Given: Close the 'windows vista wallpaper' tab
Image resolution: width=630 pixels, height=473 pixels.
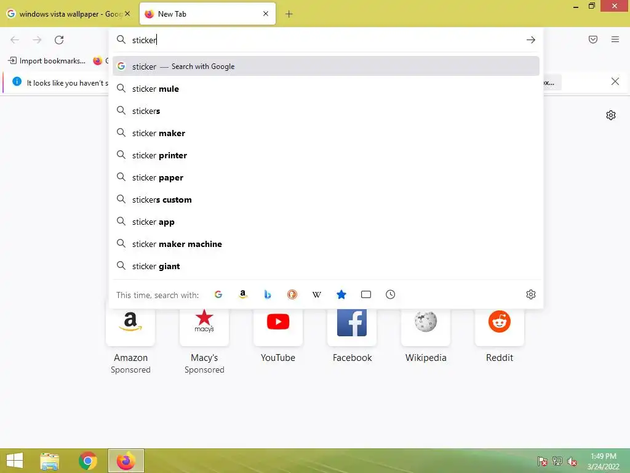Looking at the screenshot, I should click(x=127, y=14).
